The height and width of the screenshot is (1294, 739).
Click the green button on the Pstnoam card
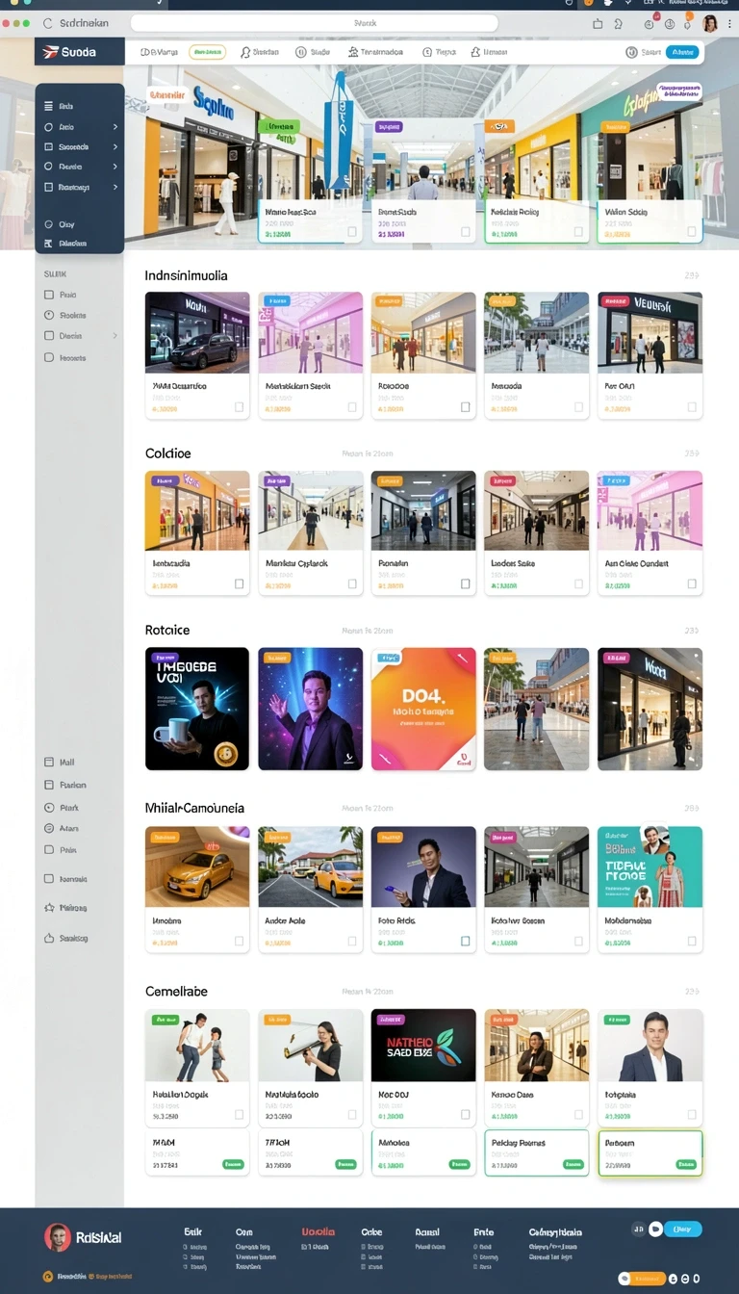click(x=686, y=1164)
